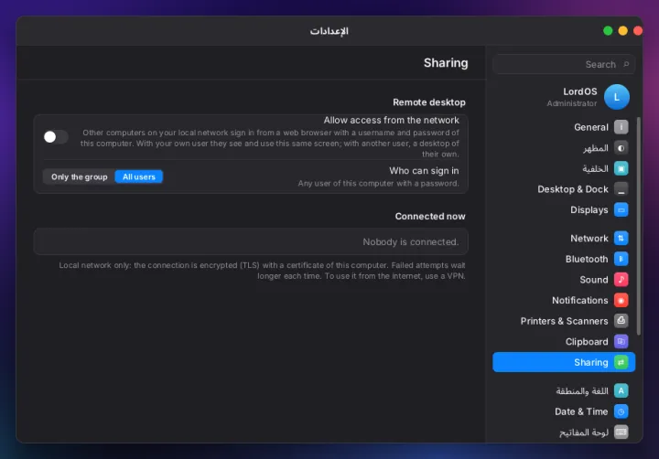
Task: Click the Printers & Scanners icon
Action: [621, 321]
